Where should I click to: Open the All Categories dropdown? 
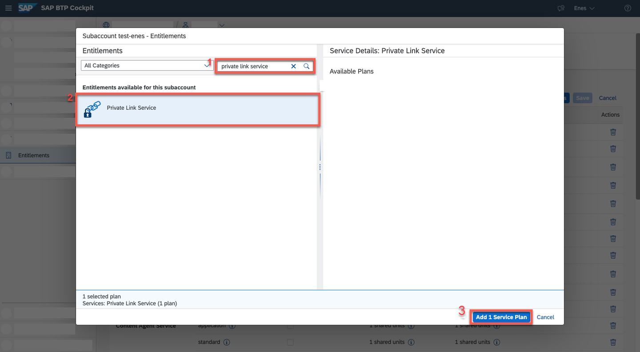pos(147,65)
